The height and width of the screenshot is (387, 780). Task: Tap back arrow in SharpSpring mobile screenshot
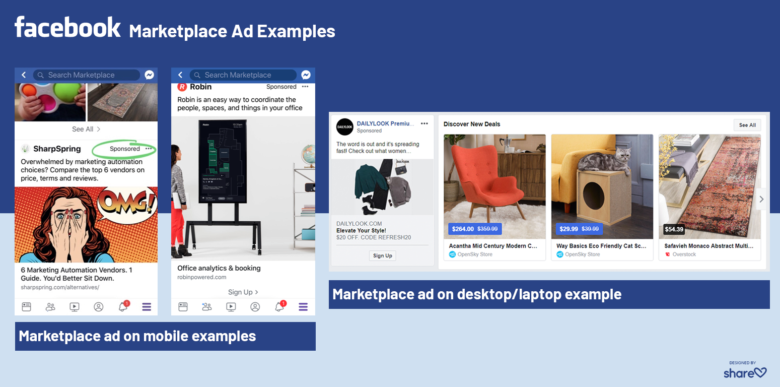click(x=24, y=75)
